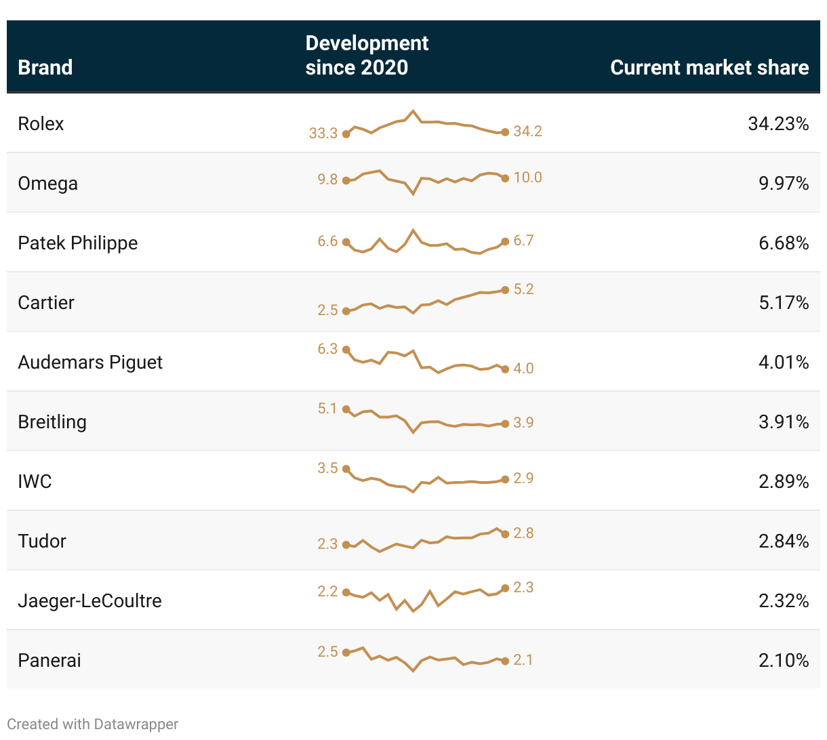827x740 pixels.
Task: Click Rolex's 34.23% market share value
Action: pyautogui.click(x=778, y=124)
